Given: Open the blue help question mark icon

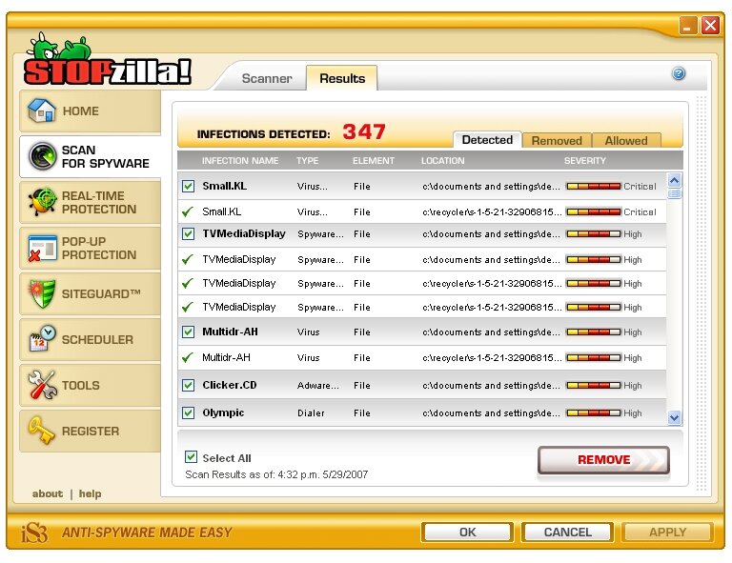Looking at the screenshot, I should 679,73.
